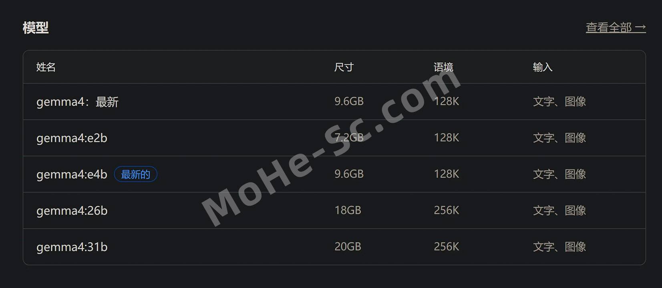Click the 语境 column header
Screen dimensions: 662x288
coord(443,67)
